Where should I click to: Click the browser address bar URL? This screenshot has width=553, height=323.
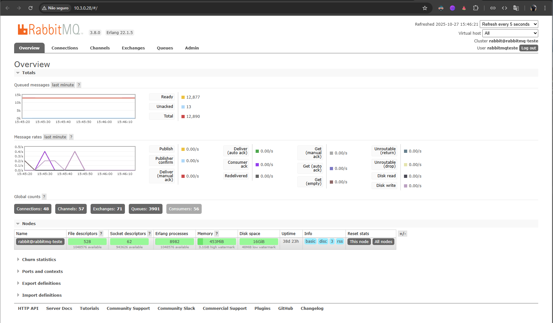[x=86, y=8]
